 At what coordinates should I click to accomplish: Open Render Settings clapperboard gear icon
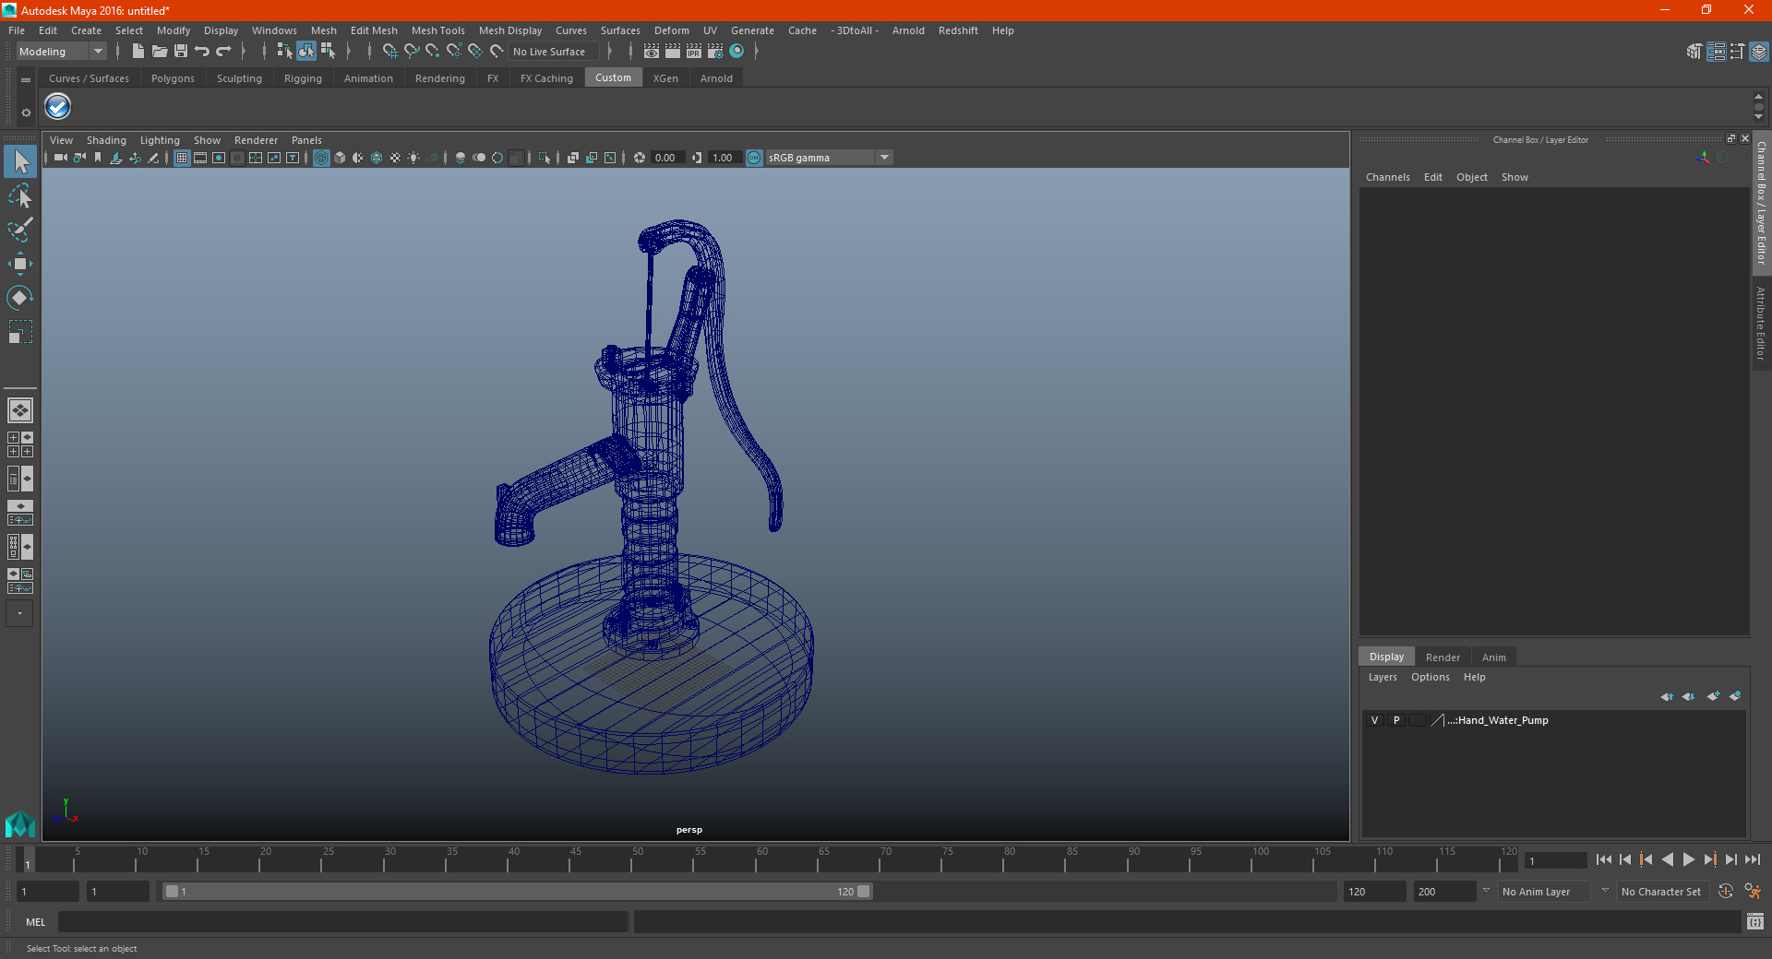[x=715, y=52]
